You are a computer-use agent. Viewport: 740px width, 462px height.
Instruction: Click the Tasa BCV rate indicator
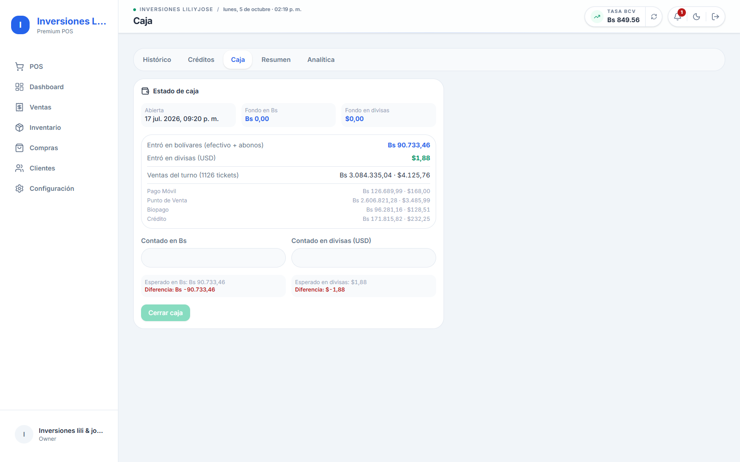click(616, 17)
